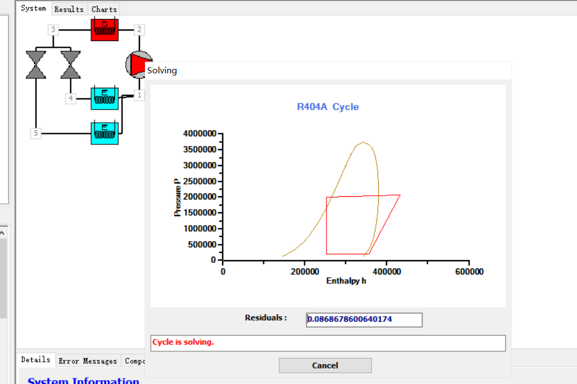Select the lower cyan evaporator icon
The width and height of the screenshot is (577, 384).
104,133
